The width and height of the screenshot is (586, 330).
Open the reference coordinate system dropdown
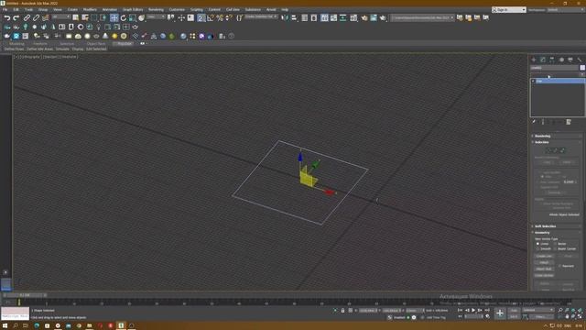156,17
